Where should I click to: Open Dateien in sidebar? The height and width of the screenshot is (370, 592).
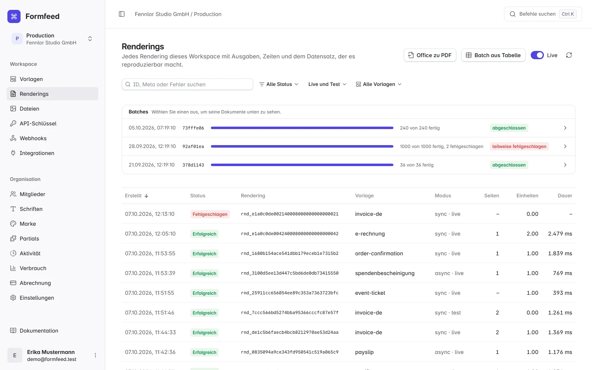(52, 109)
